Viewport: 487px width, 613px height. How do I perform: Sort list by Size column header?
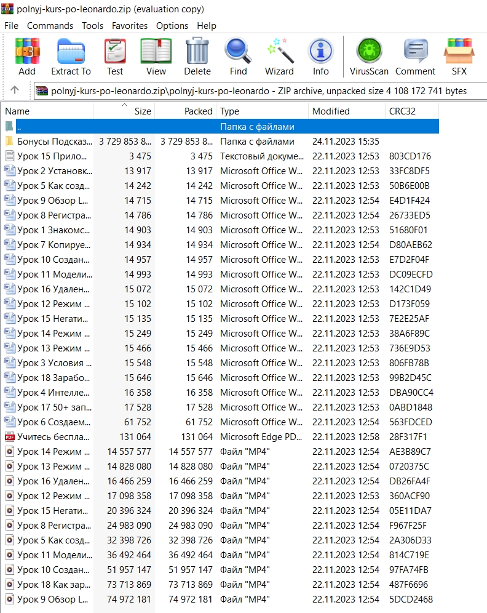(124, 111)
